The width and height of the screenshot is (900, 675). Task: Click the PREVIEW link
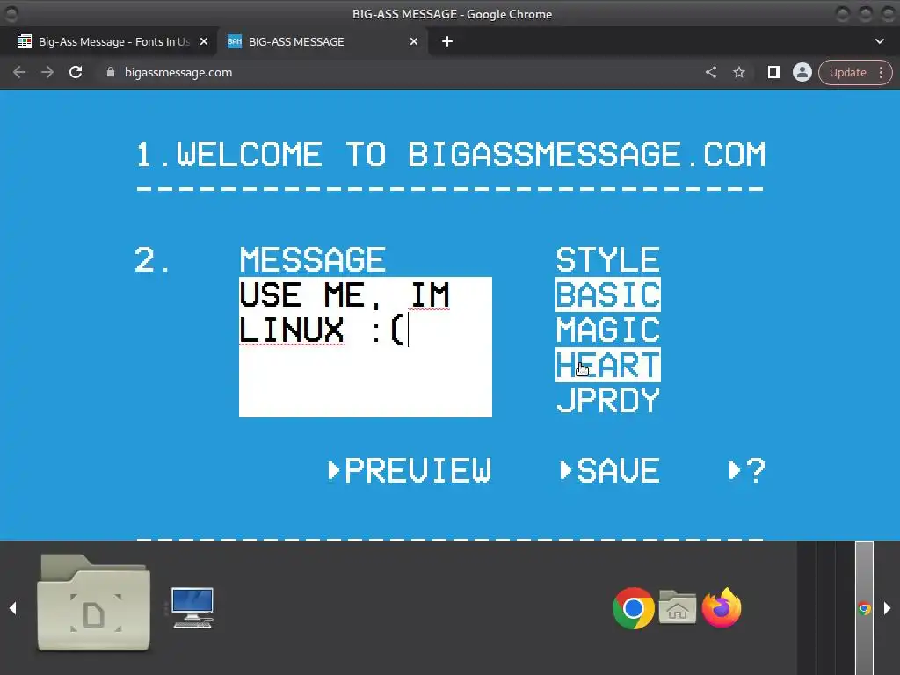click(410, 470)
